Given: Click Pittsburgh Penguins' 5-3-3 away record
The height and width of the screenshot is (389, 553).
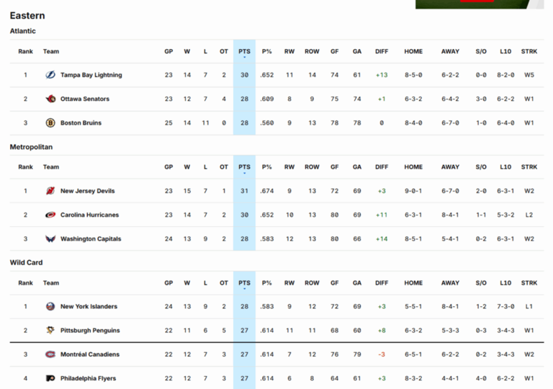Looking at the screenshot, I should 450,331.
